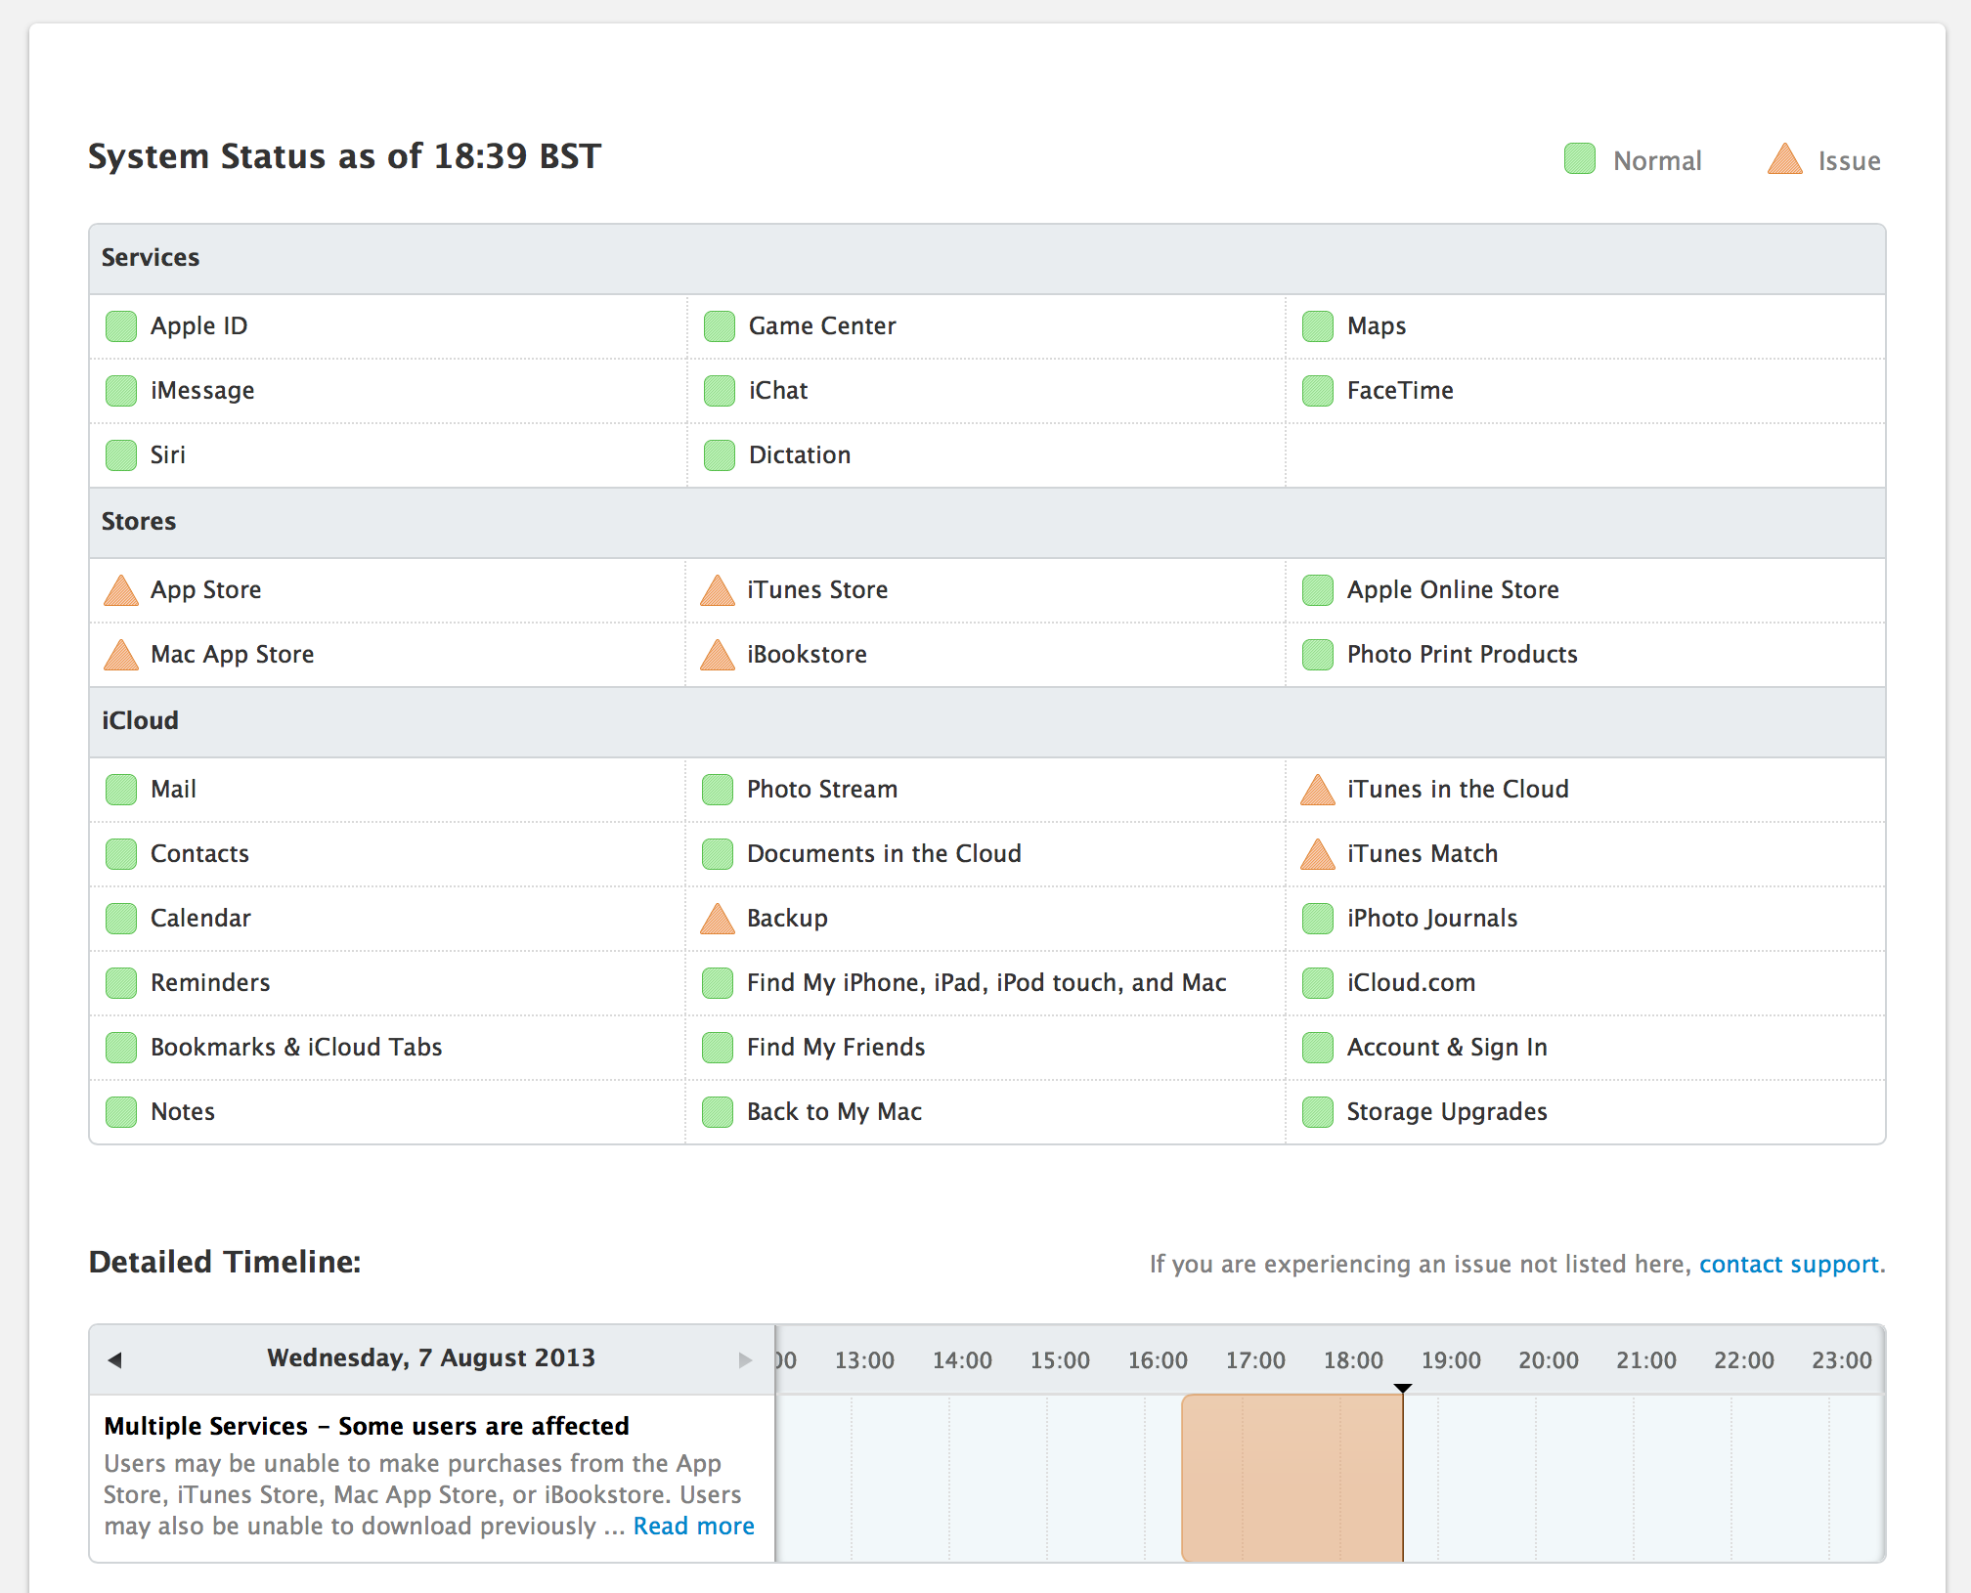Click the Find My Friends status icon
Viewport: 1971px width, 1593px height.
point(718,1048)
